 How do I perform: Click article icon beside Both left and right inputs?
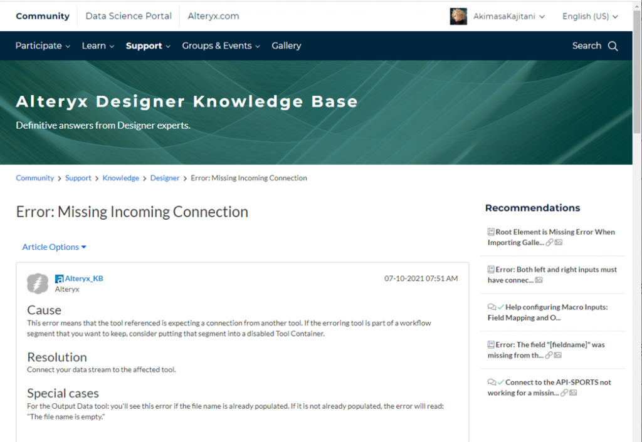[x=491, y=269]
